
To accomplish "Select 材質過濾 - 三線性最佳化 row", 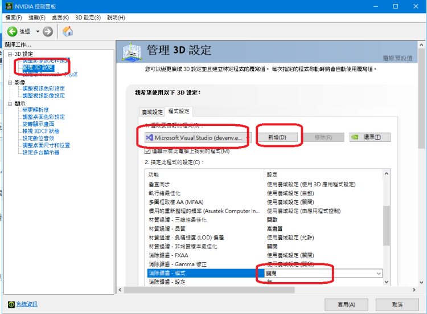I will click(x=264, y=220).
